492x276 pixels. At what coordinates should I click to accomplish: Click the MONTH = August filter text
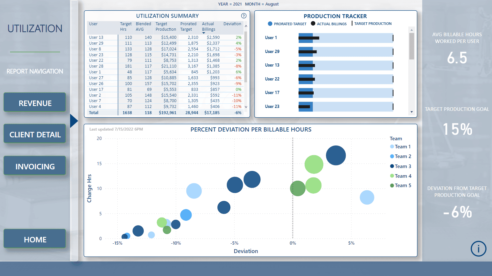pyautogui.click(x=262, y=4)
